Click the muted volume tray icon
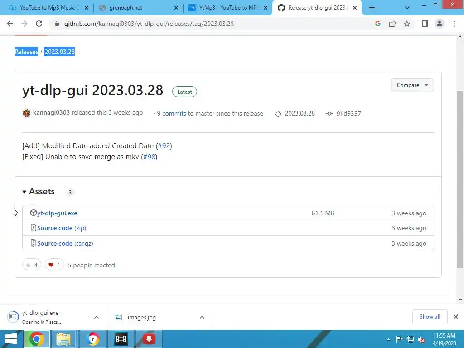The height and width of the screenshot is (348, 464). tap(421, 339)
